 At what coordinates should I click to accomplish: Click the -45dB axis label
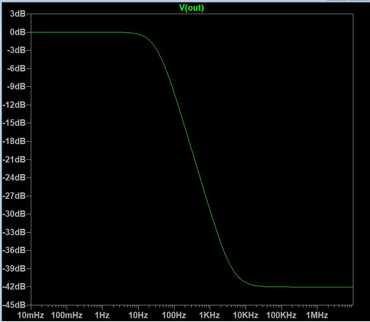click(x=14, y=305)
